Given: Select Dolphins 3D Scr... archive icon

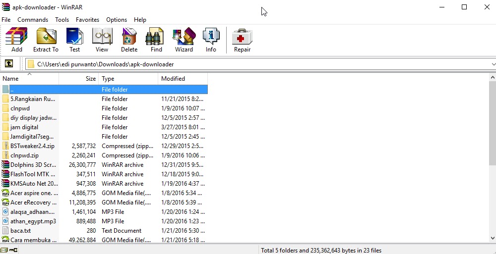Looking at the screenshot, I should pyautogui.click(x=5, y=164).
